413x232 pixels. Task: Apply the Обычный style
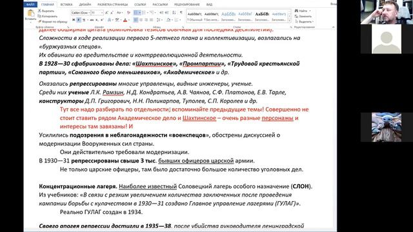[x=194, y=16]
